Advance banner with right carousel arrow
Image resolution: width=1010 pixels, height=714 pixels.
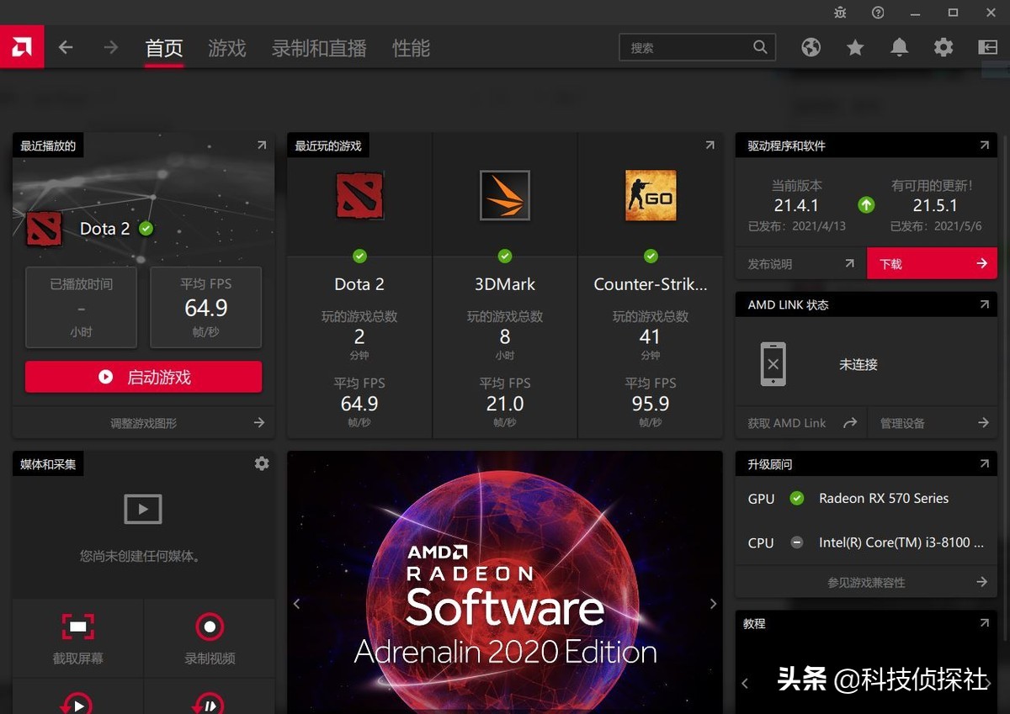tap(713, 604)
